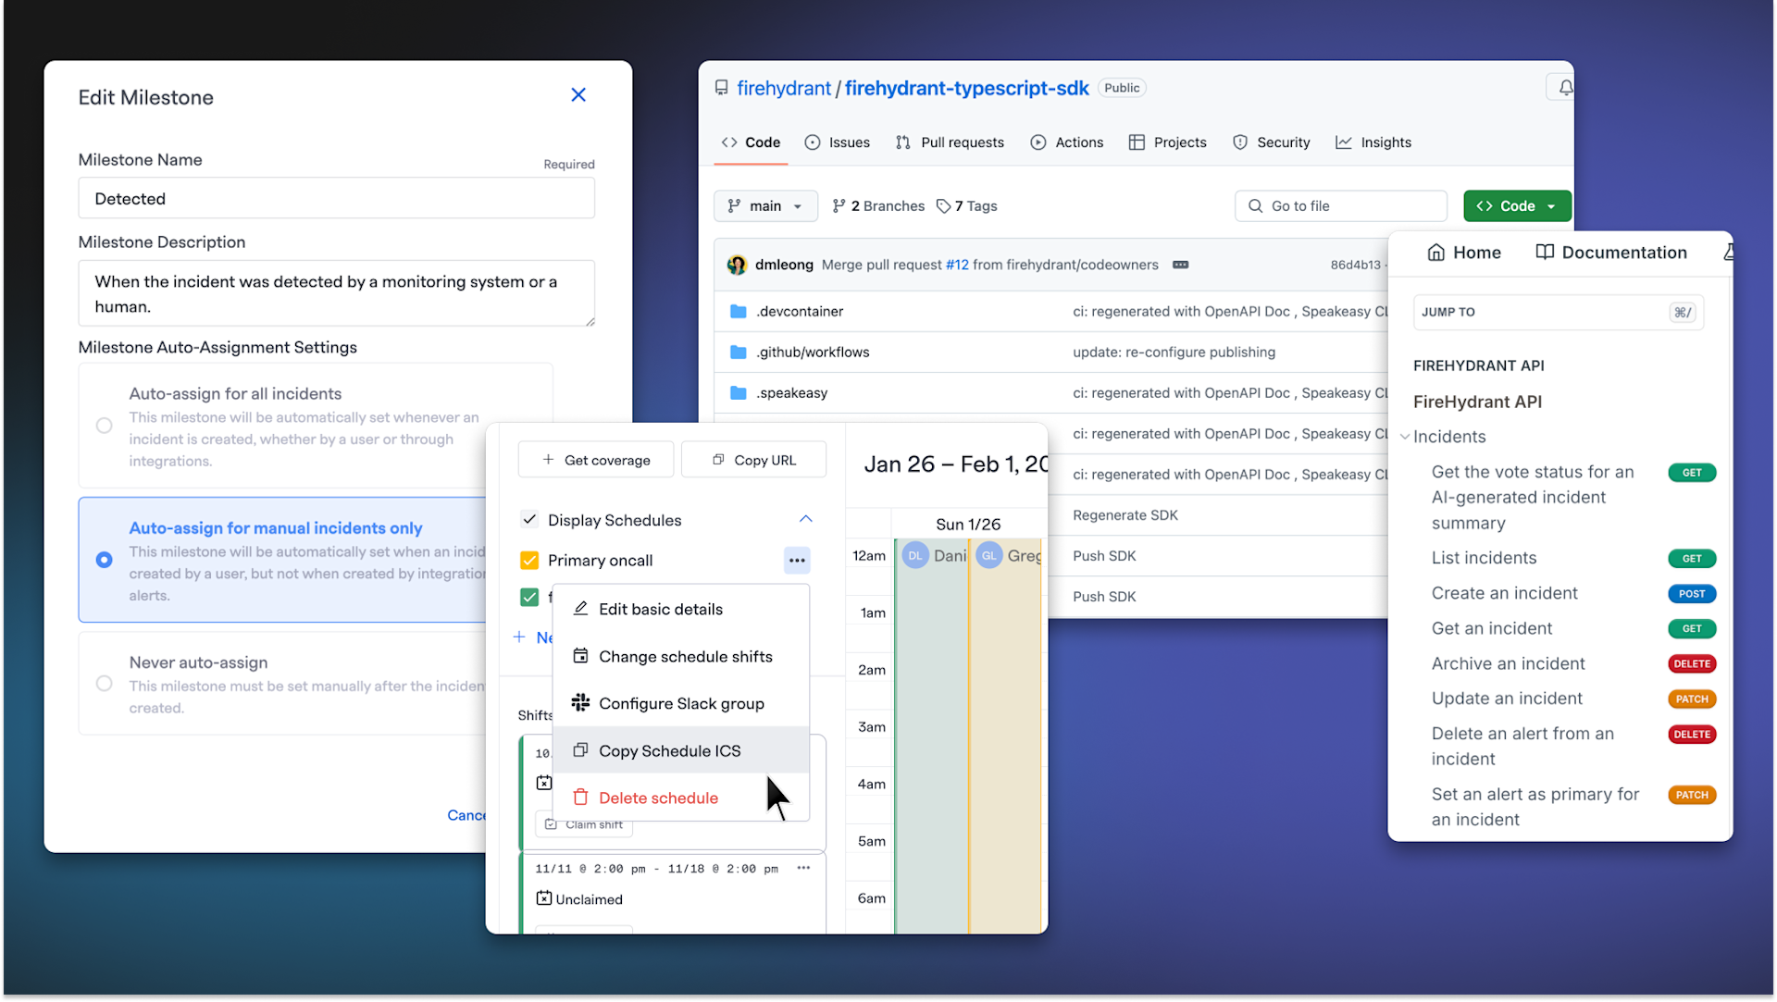
Task: Choose Copy Schedule ICS menu item
Action: click(669, 750)
